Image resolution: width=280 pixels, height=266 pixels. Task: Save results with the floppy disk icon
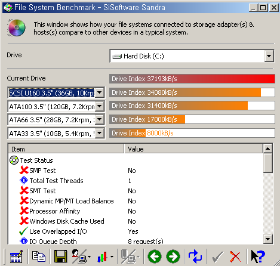point(60,256)
